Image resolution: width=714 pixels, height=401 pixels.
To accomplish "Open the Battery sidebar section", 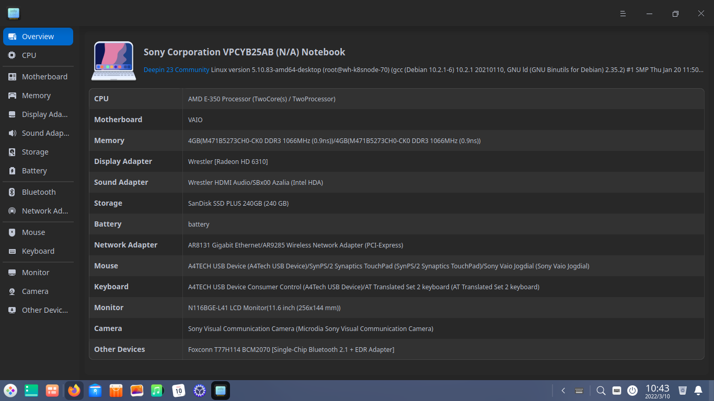I will (38, 171).
